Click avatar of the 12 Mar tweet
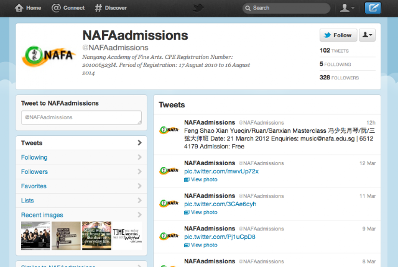This screenshot has height=267, width=398. tap(169, 171)
